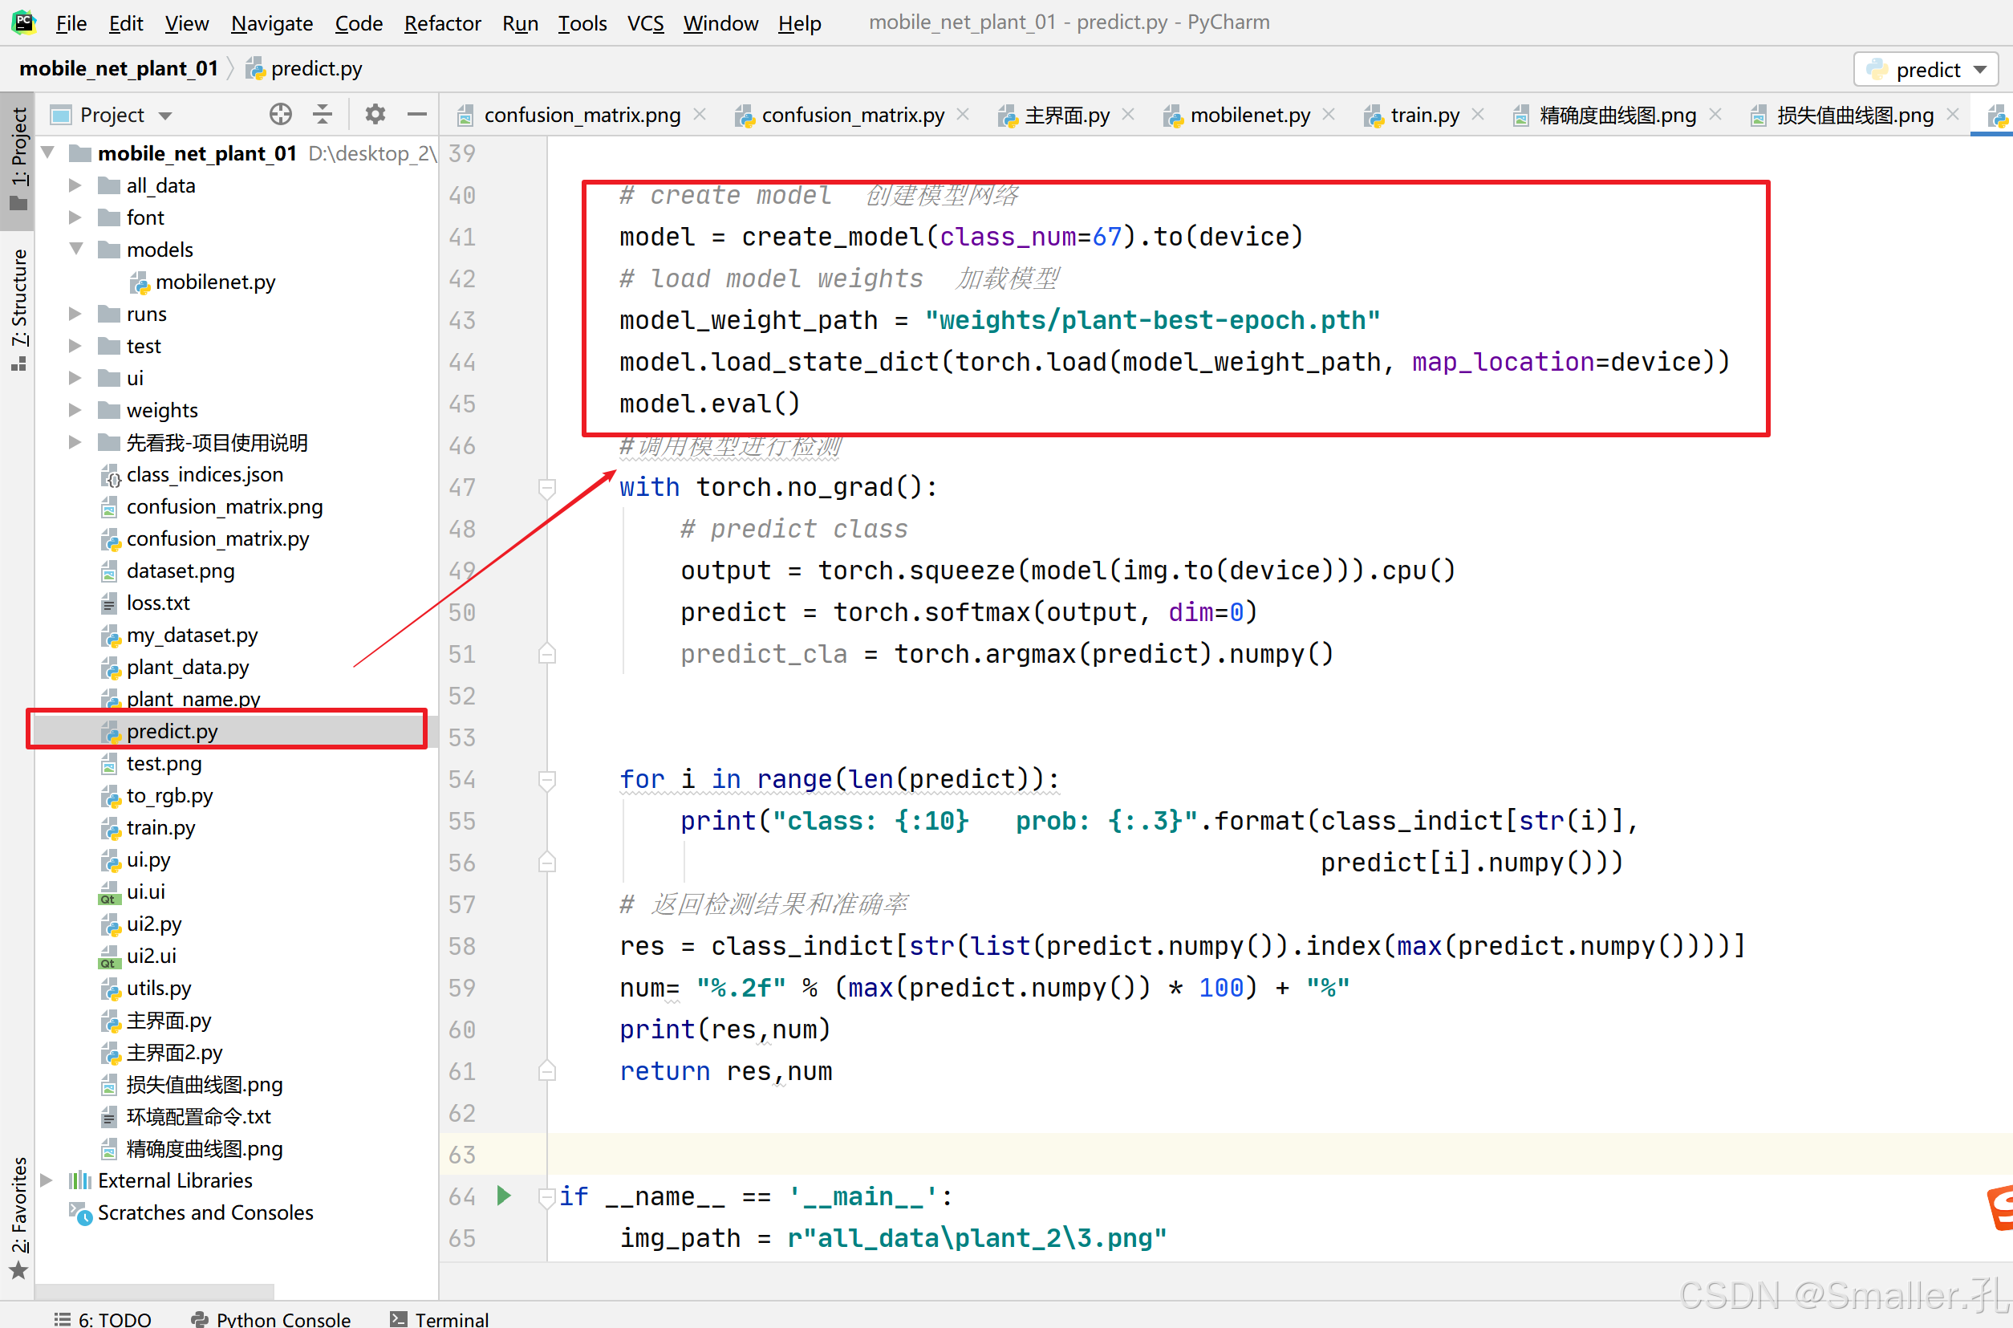Open the Z: Structure side tool window
The image size is (2013, 1328).
18,309
